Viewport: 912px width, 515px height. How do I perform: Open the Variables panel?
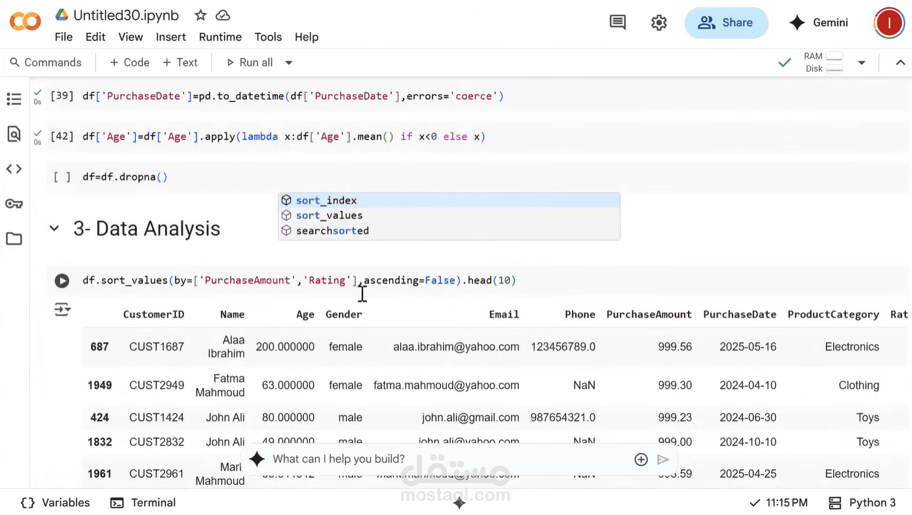[x=55, y=503]
